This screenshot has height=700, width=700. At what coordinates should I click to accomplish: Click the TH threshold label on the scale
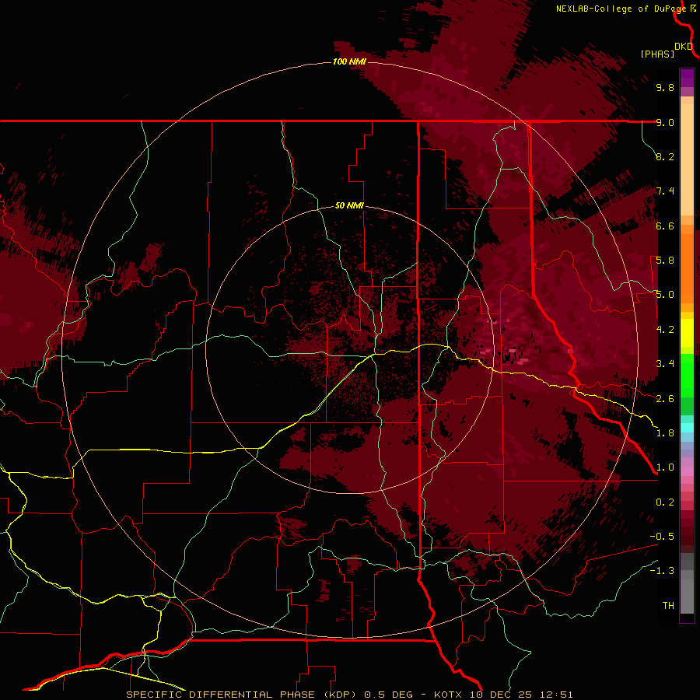click(x=668, y=606)
